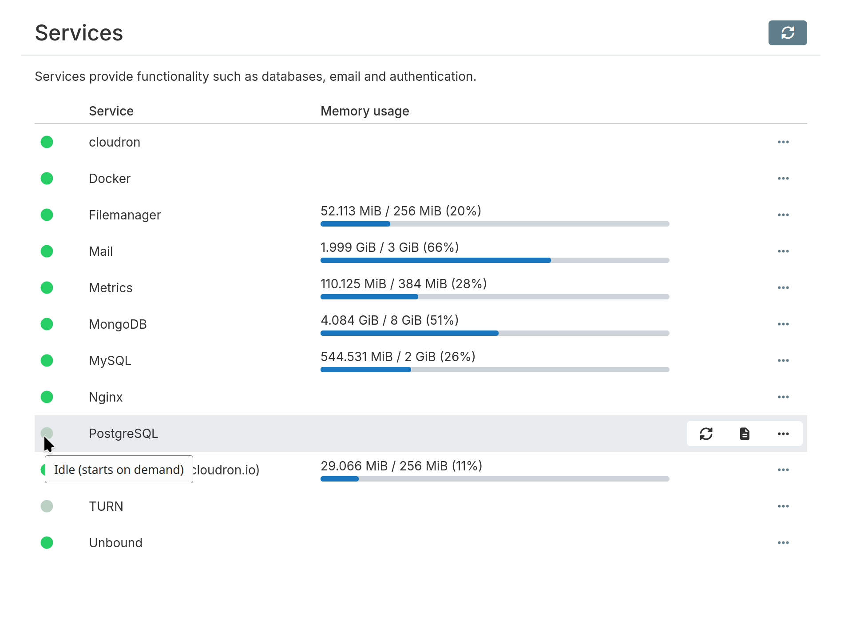Click the Filemanager memory usage text
The image size is (844, 625).
tap(400, 211)
